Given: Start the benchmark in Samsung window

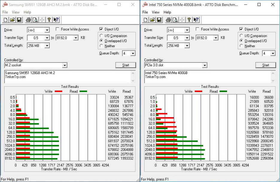Looking at the screenshot, I should point(126,65).
